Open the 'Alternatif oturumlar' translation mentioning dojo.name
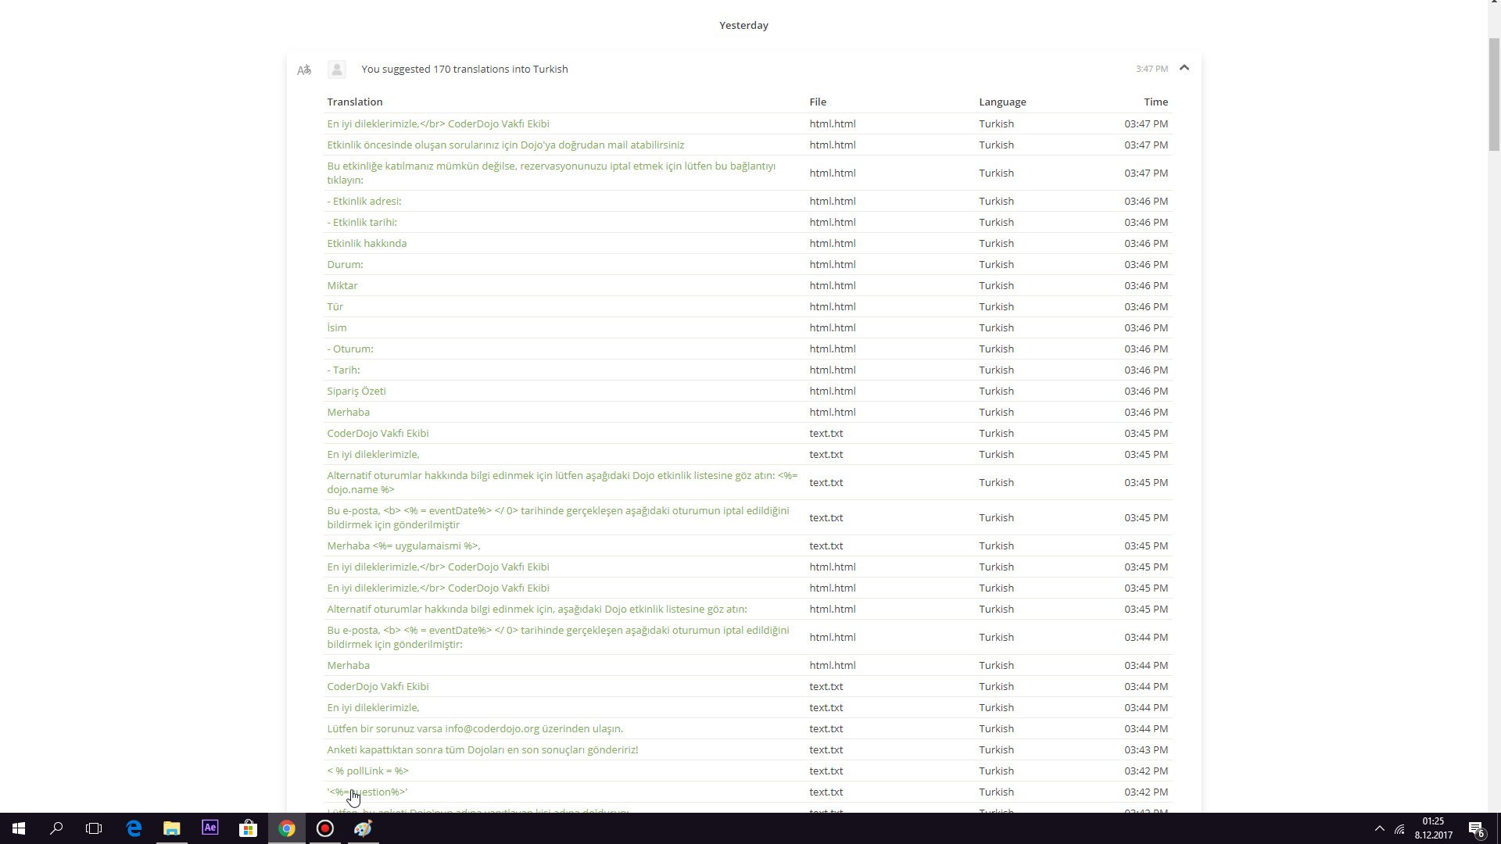The image size is (1501, 844). tap(562, 483)
